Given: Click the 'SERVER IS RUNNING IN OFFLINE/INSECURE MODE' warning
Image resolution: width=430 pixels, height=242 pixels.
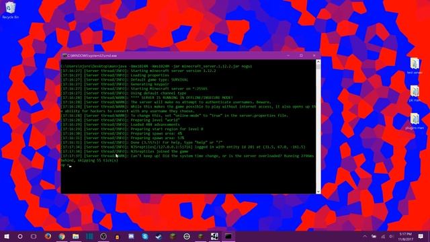Looking at the screenshot, I should 146,97.
